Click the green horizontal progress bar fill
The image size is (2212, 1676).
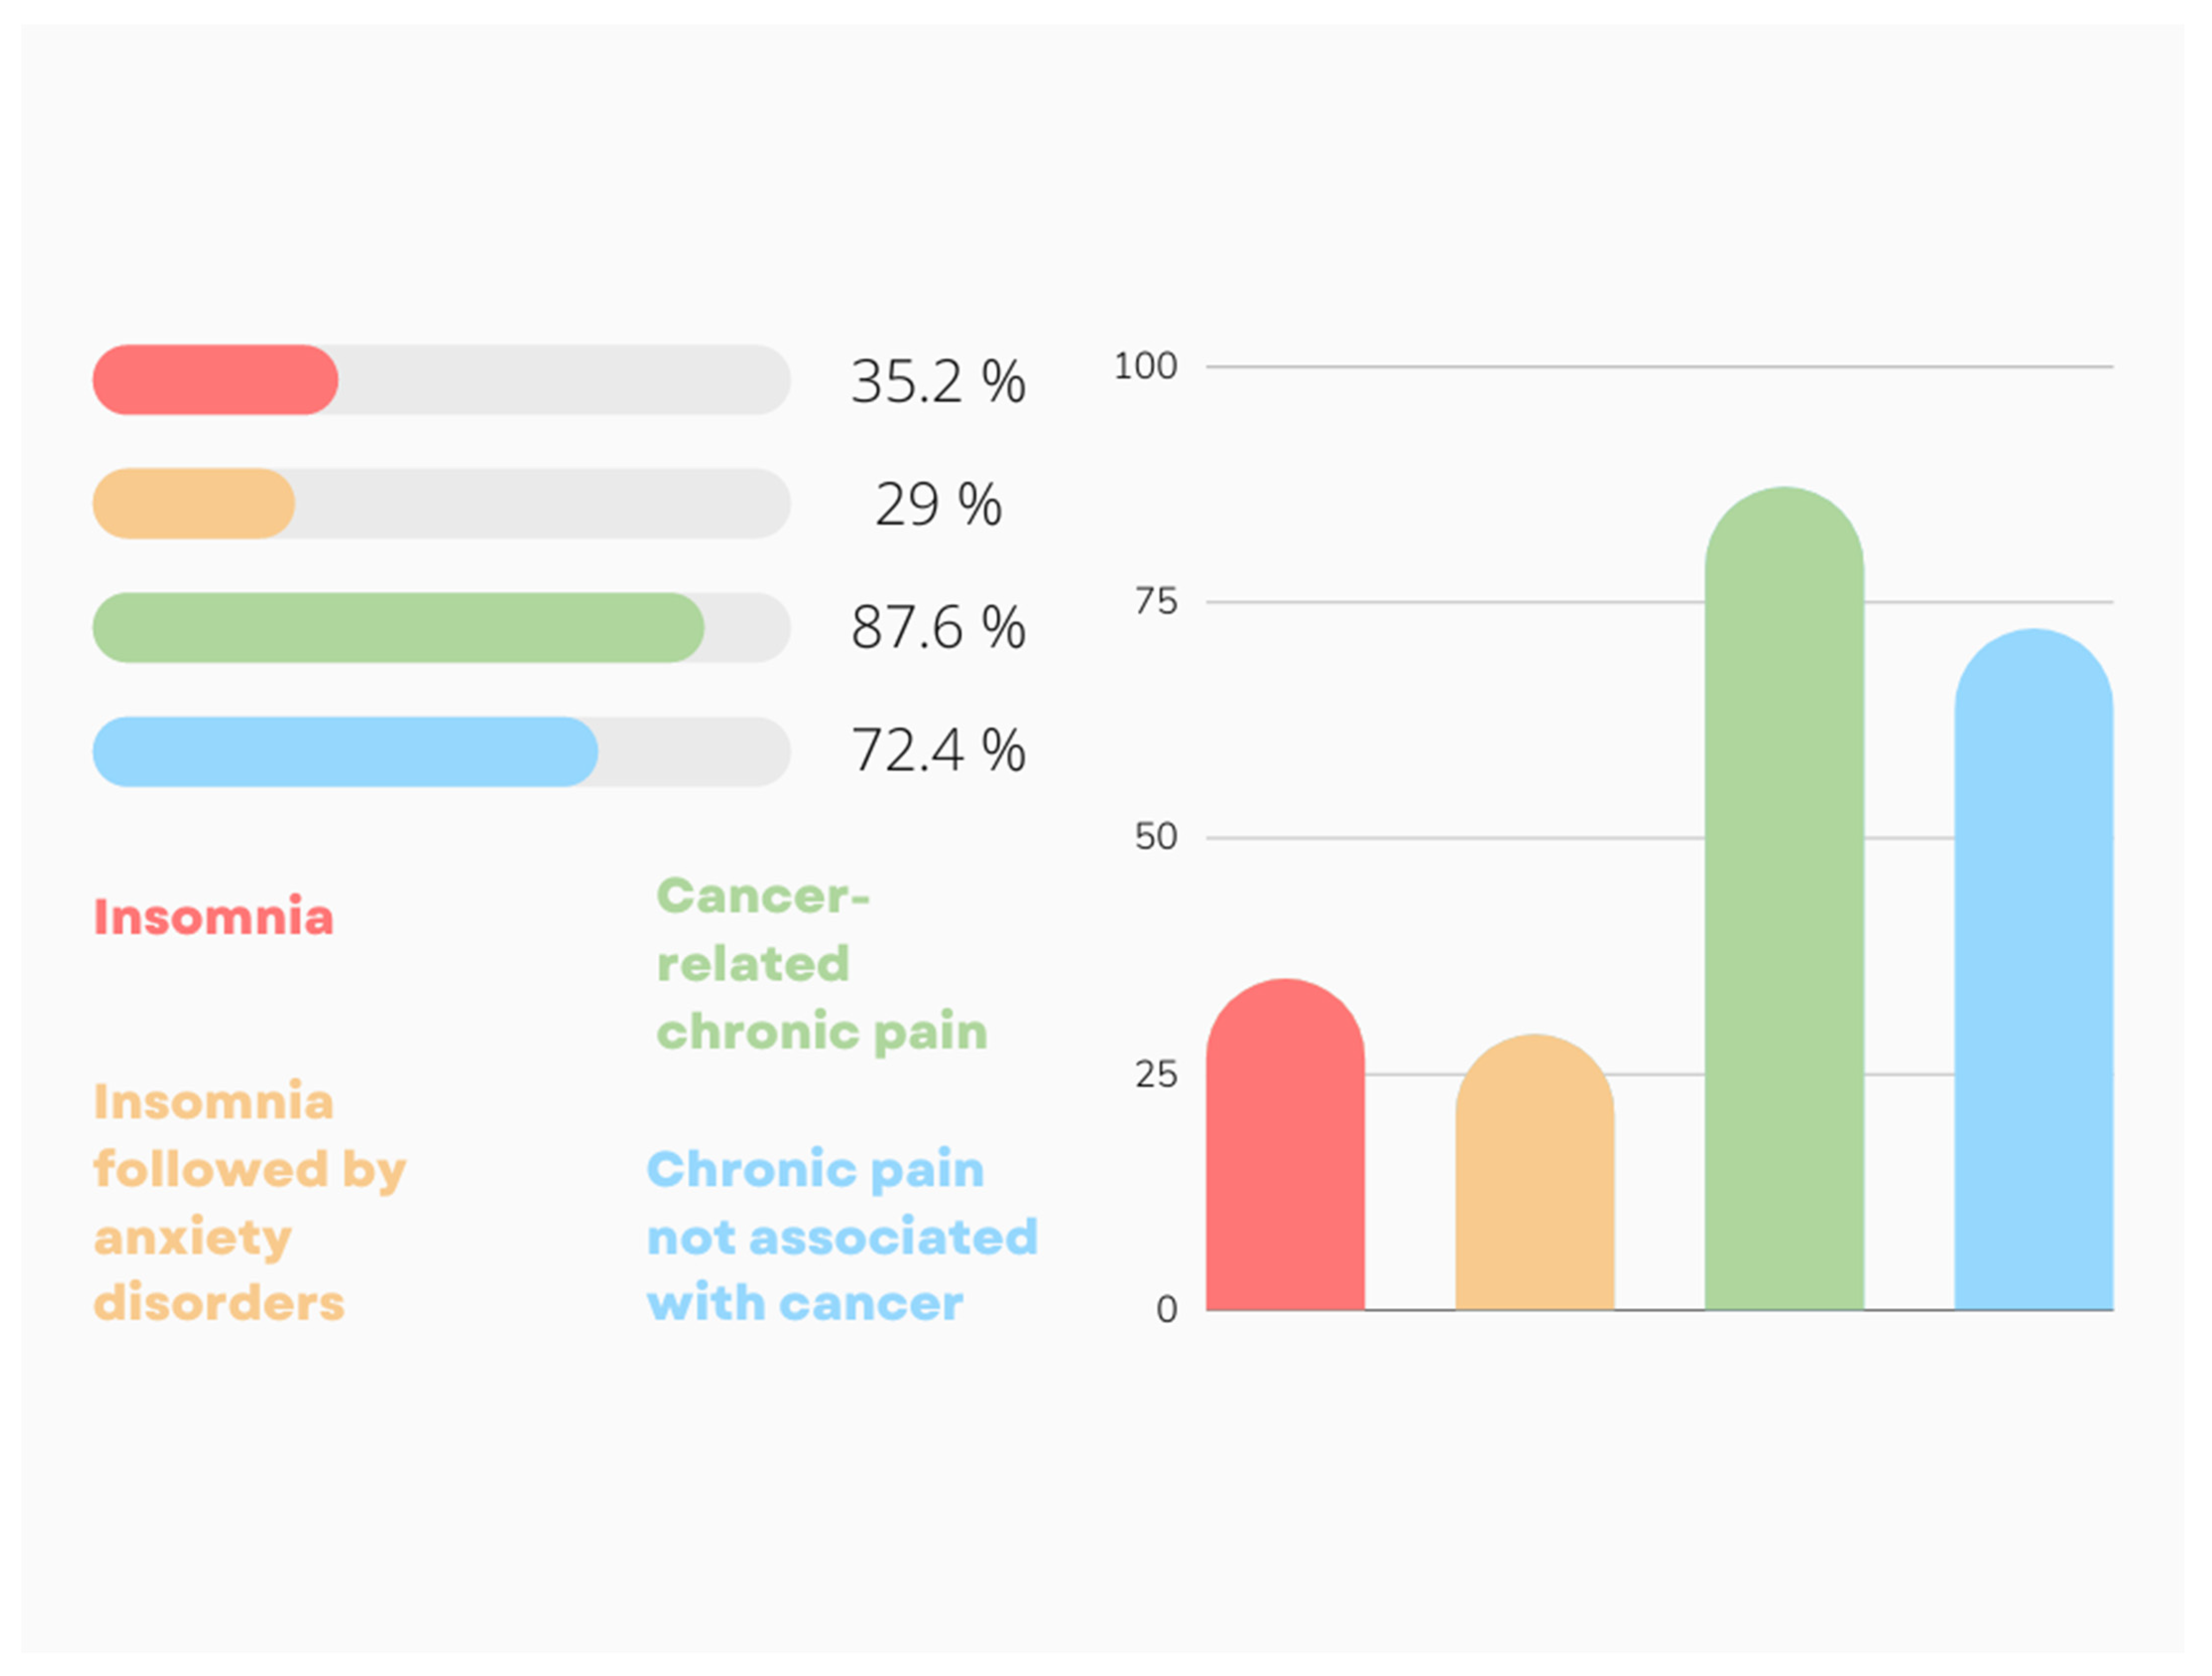point(398,627)
